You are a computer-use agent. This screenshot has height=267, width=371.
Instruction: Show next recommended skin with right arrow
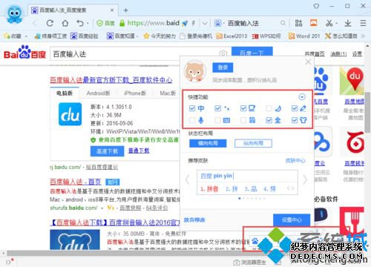305,179
